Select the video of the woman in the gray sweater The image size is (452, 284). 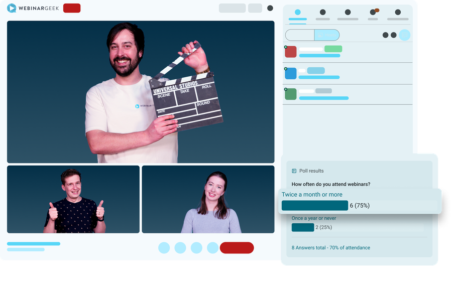(208, 199)
